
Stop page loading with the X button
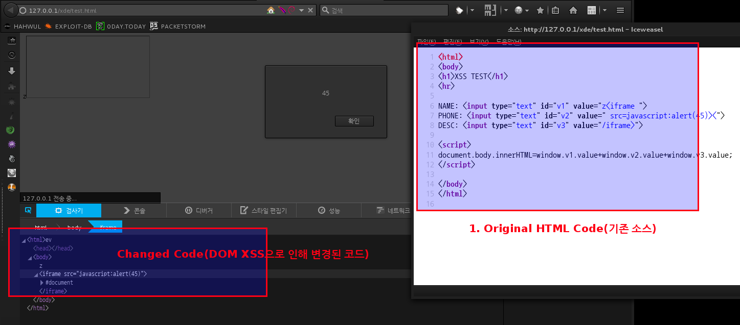point(310,10)
